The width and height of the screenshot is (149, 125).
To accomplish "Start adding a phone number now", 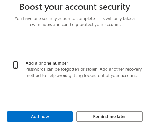I will pos(40,116).
